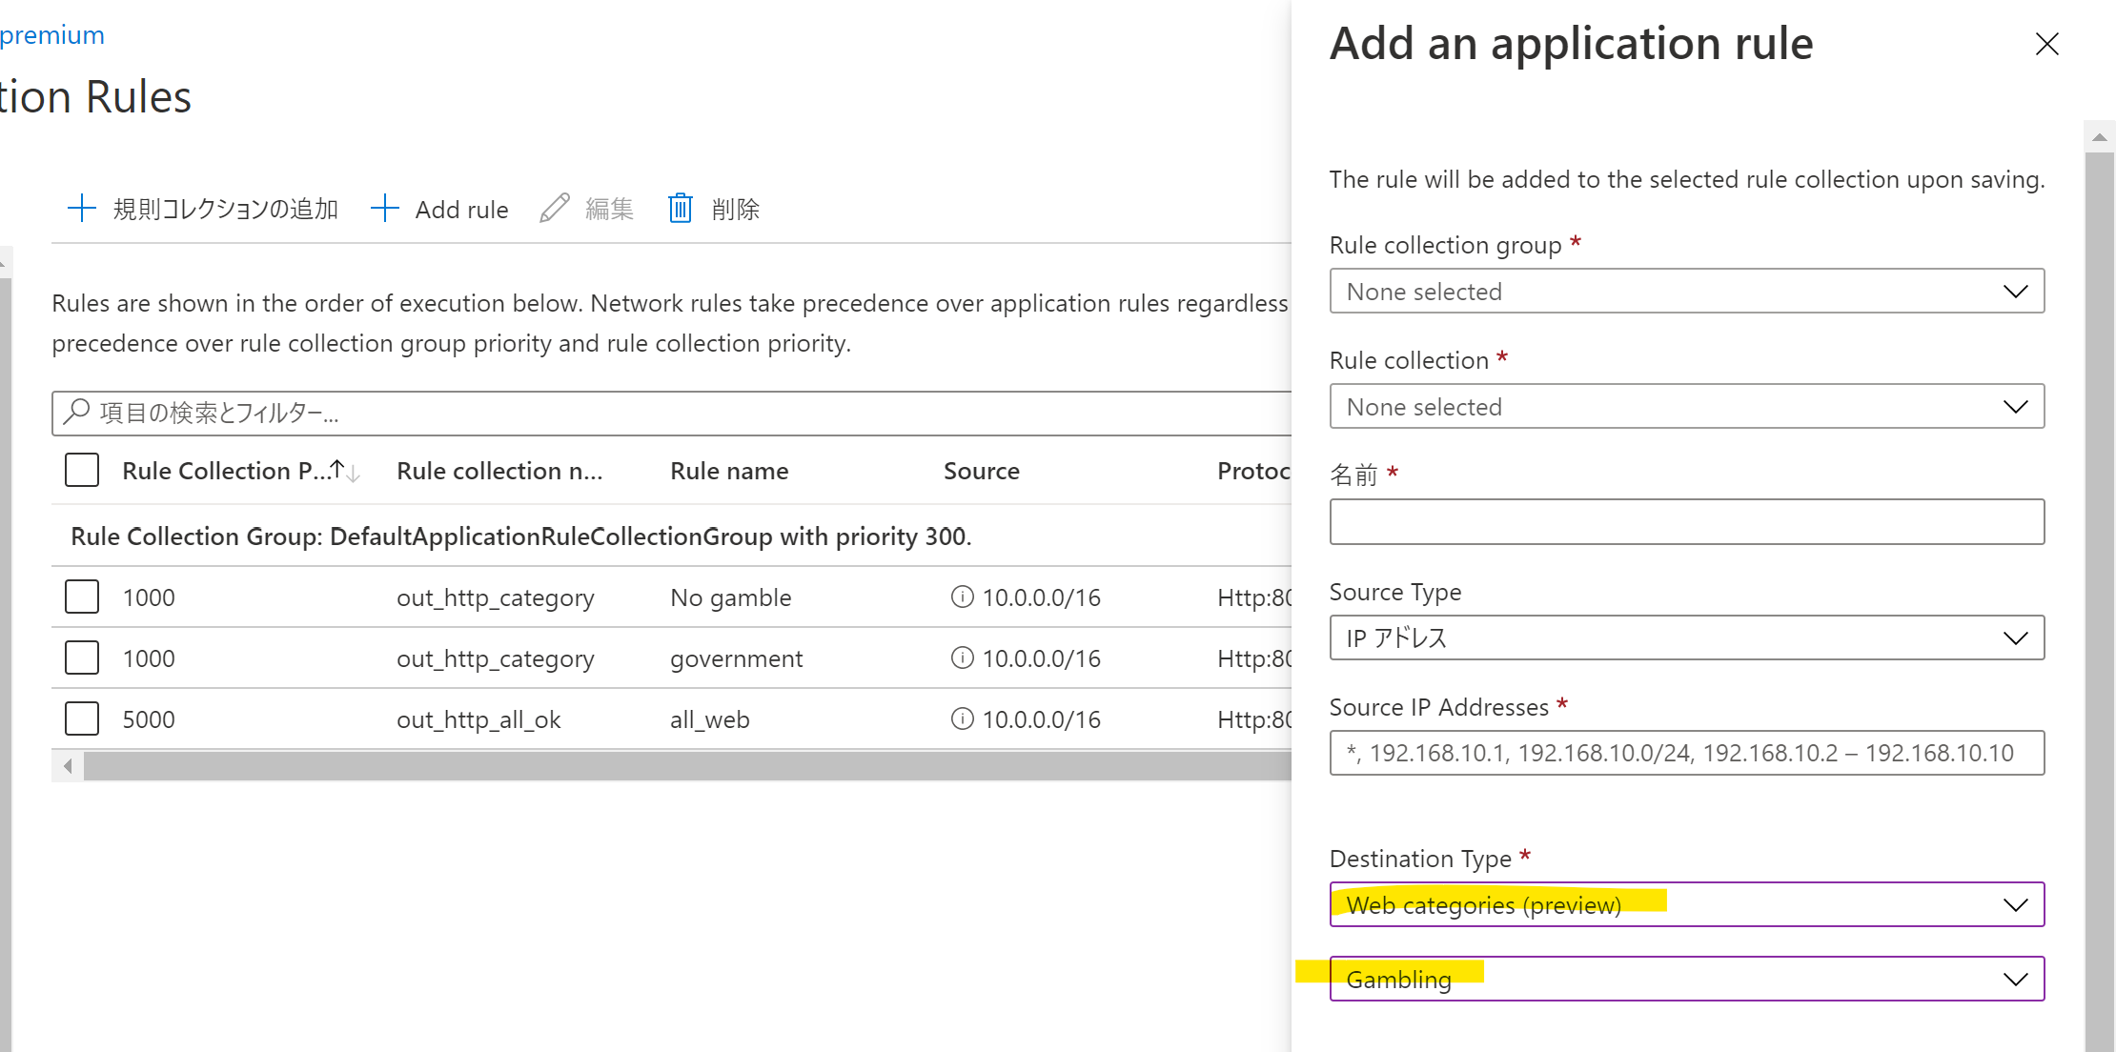Click the plus icon for 規則コレクションの追加
Image resolution: width=2116 pixels, height=1052 pixels.
82,209
